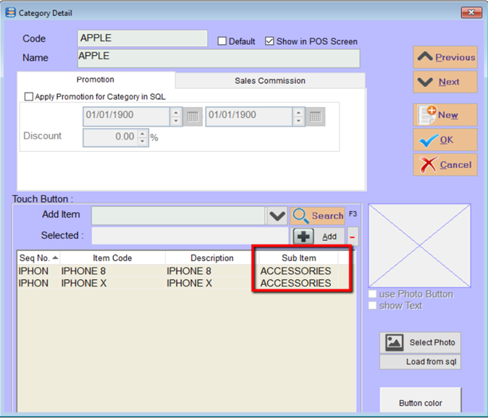Toggle Show in POS Screen checkbox

(x=270, y=42)
